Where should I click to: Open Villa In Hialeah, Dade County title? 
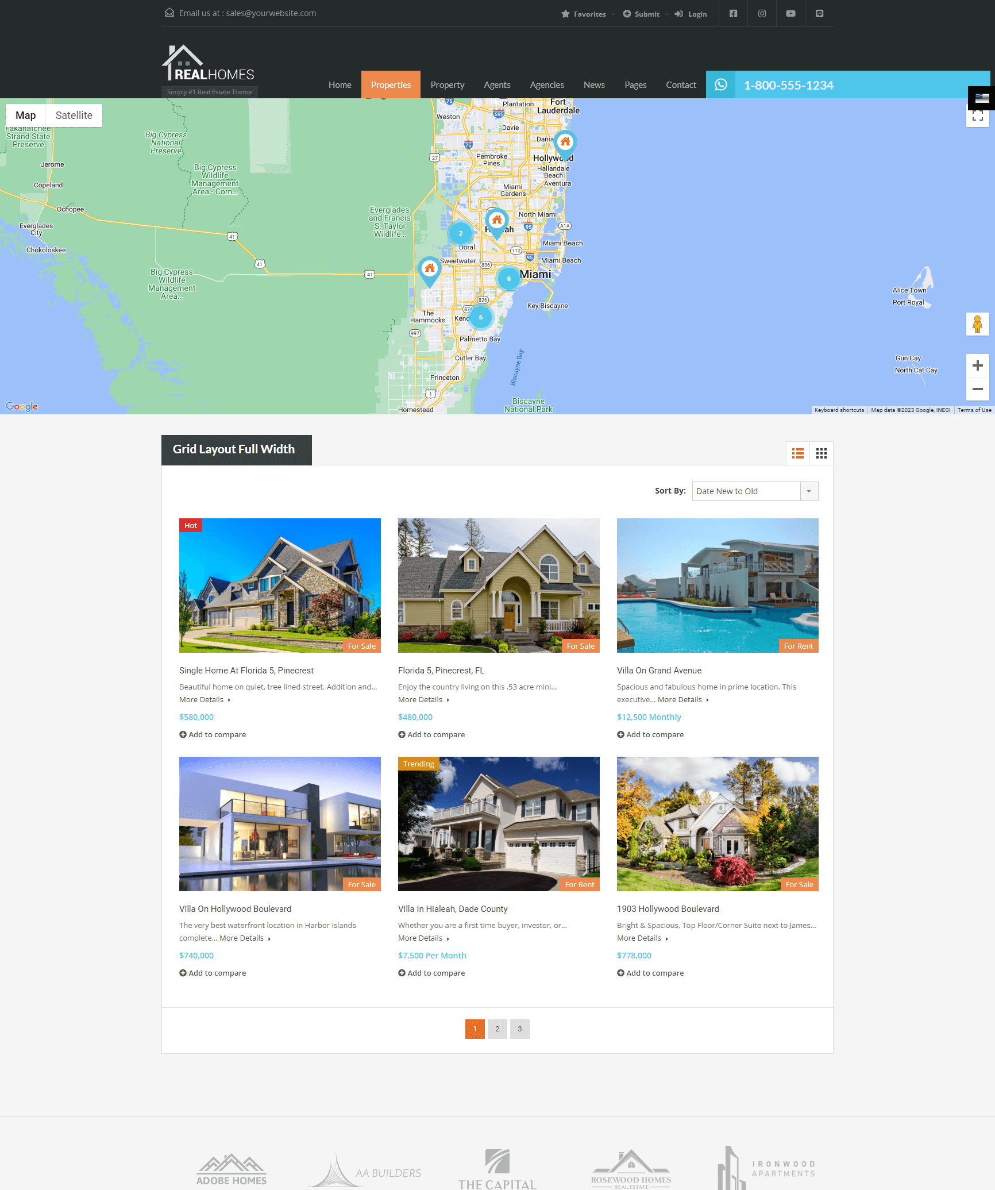click(x=453, y=909)
